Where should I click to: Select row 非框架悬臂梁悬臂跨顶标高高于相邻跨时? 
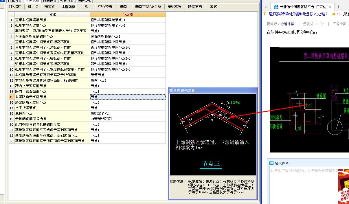[52, 75]
